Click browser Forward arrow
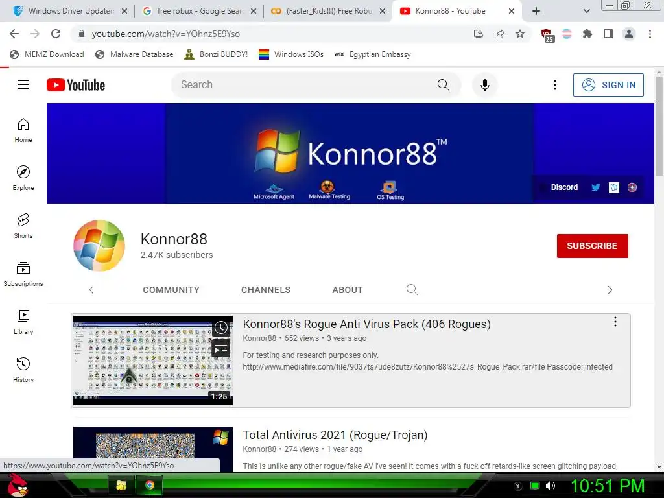The image size is (664, 498). point(35,34)
